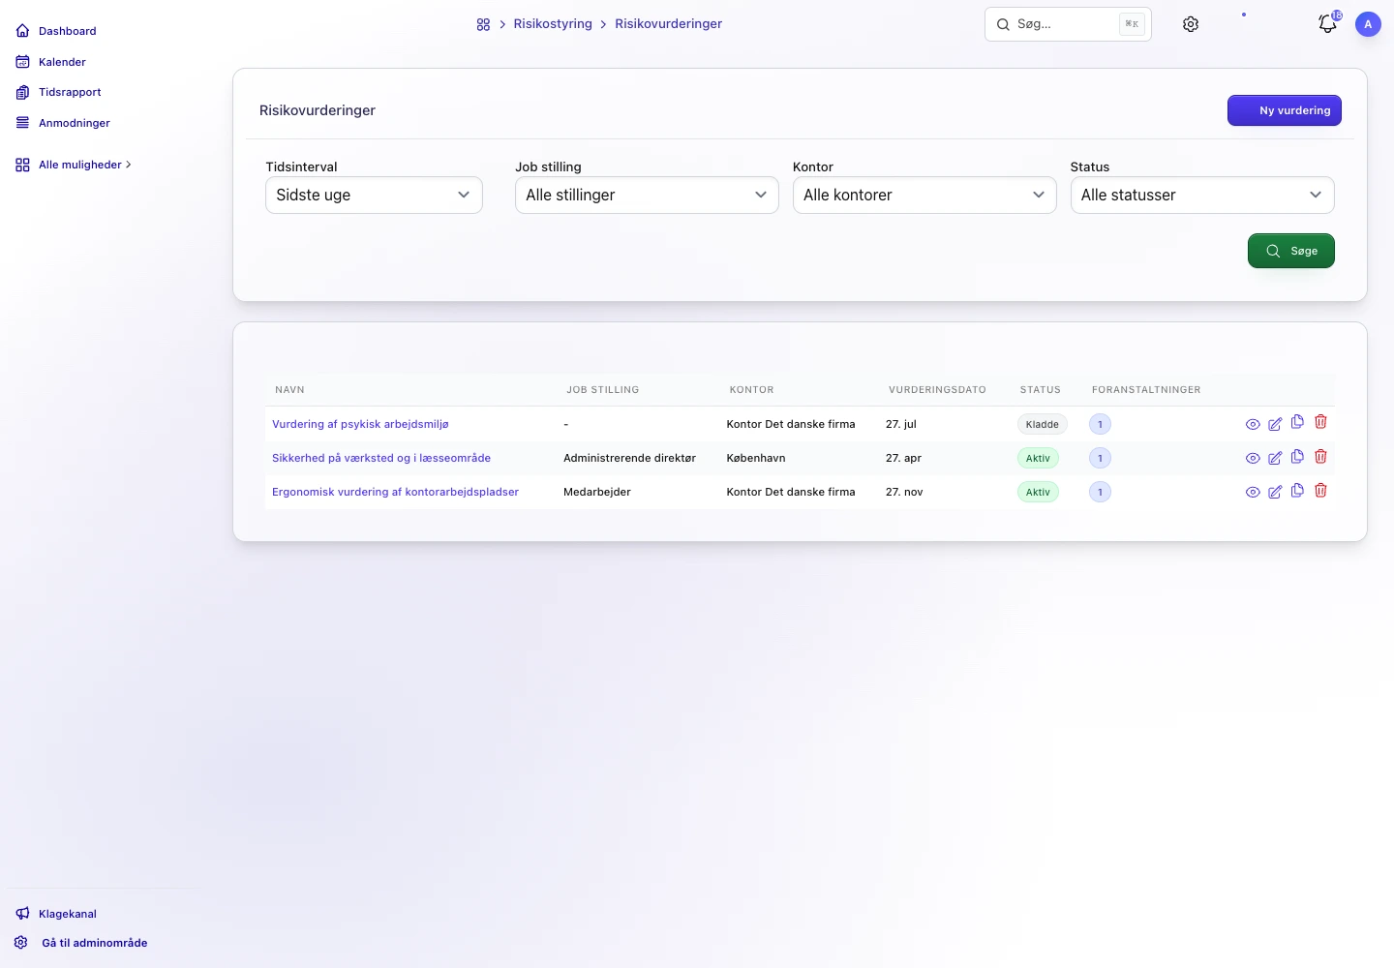The image size is (1394, 968).
Task: Click Risikostyring breadcrumb link
Action: coord(553,24)
